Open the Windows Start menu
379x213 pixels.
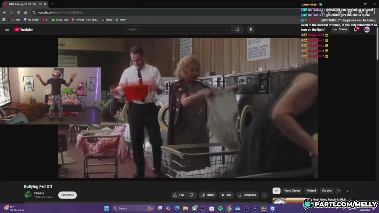click(x=107, y=208)
